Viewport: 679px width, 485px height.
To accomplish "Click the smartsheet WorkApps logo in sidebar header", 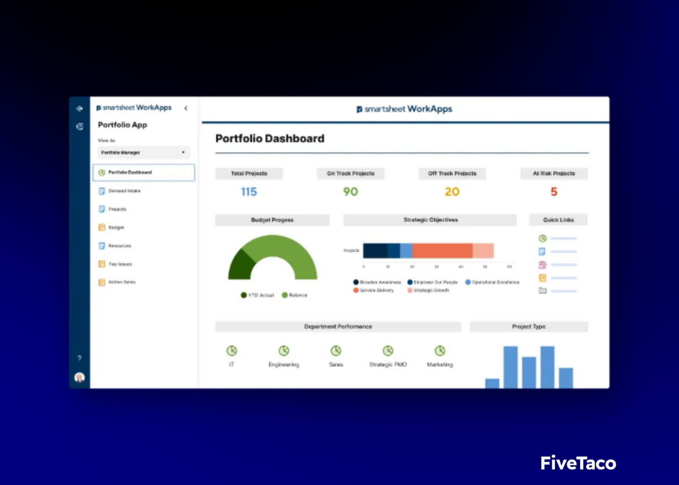I will click(x=134, y=108).
